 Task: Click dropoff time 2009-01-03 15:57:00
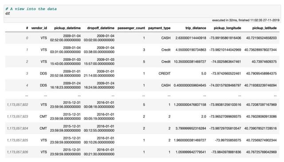click(x=99, y=62)
